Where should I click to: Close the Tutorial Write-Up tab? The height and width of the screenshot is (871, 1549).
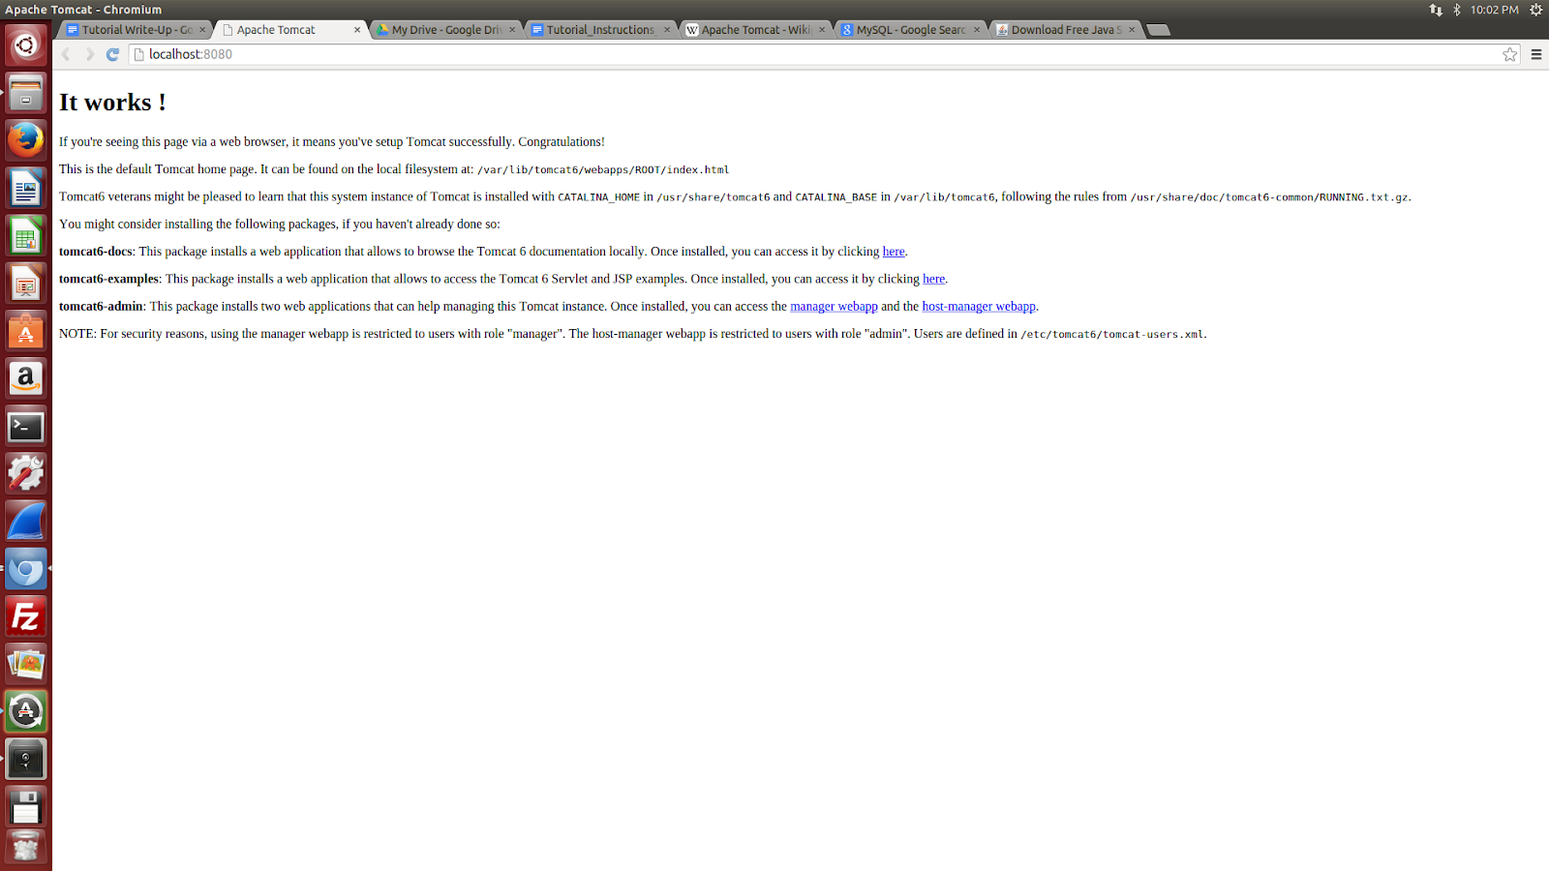[202, 30]
